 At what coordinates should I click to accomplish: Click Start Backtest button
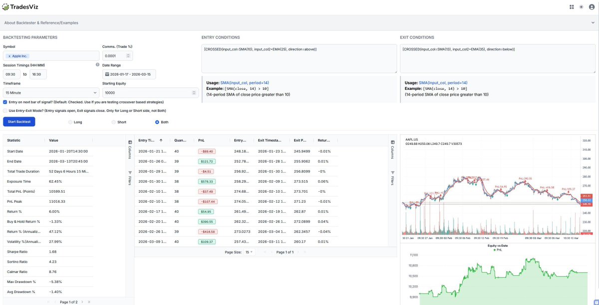[19, 122]
